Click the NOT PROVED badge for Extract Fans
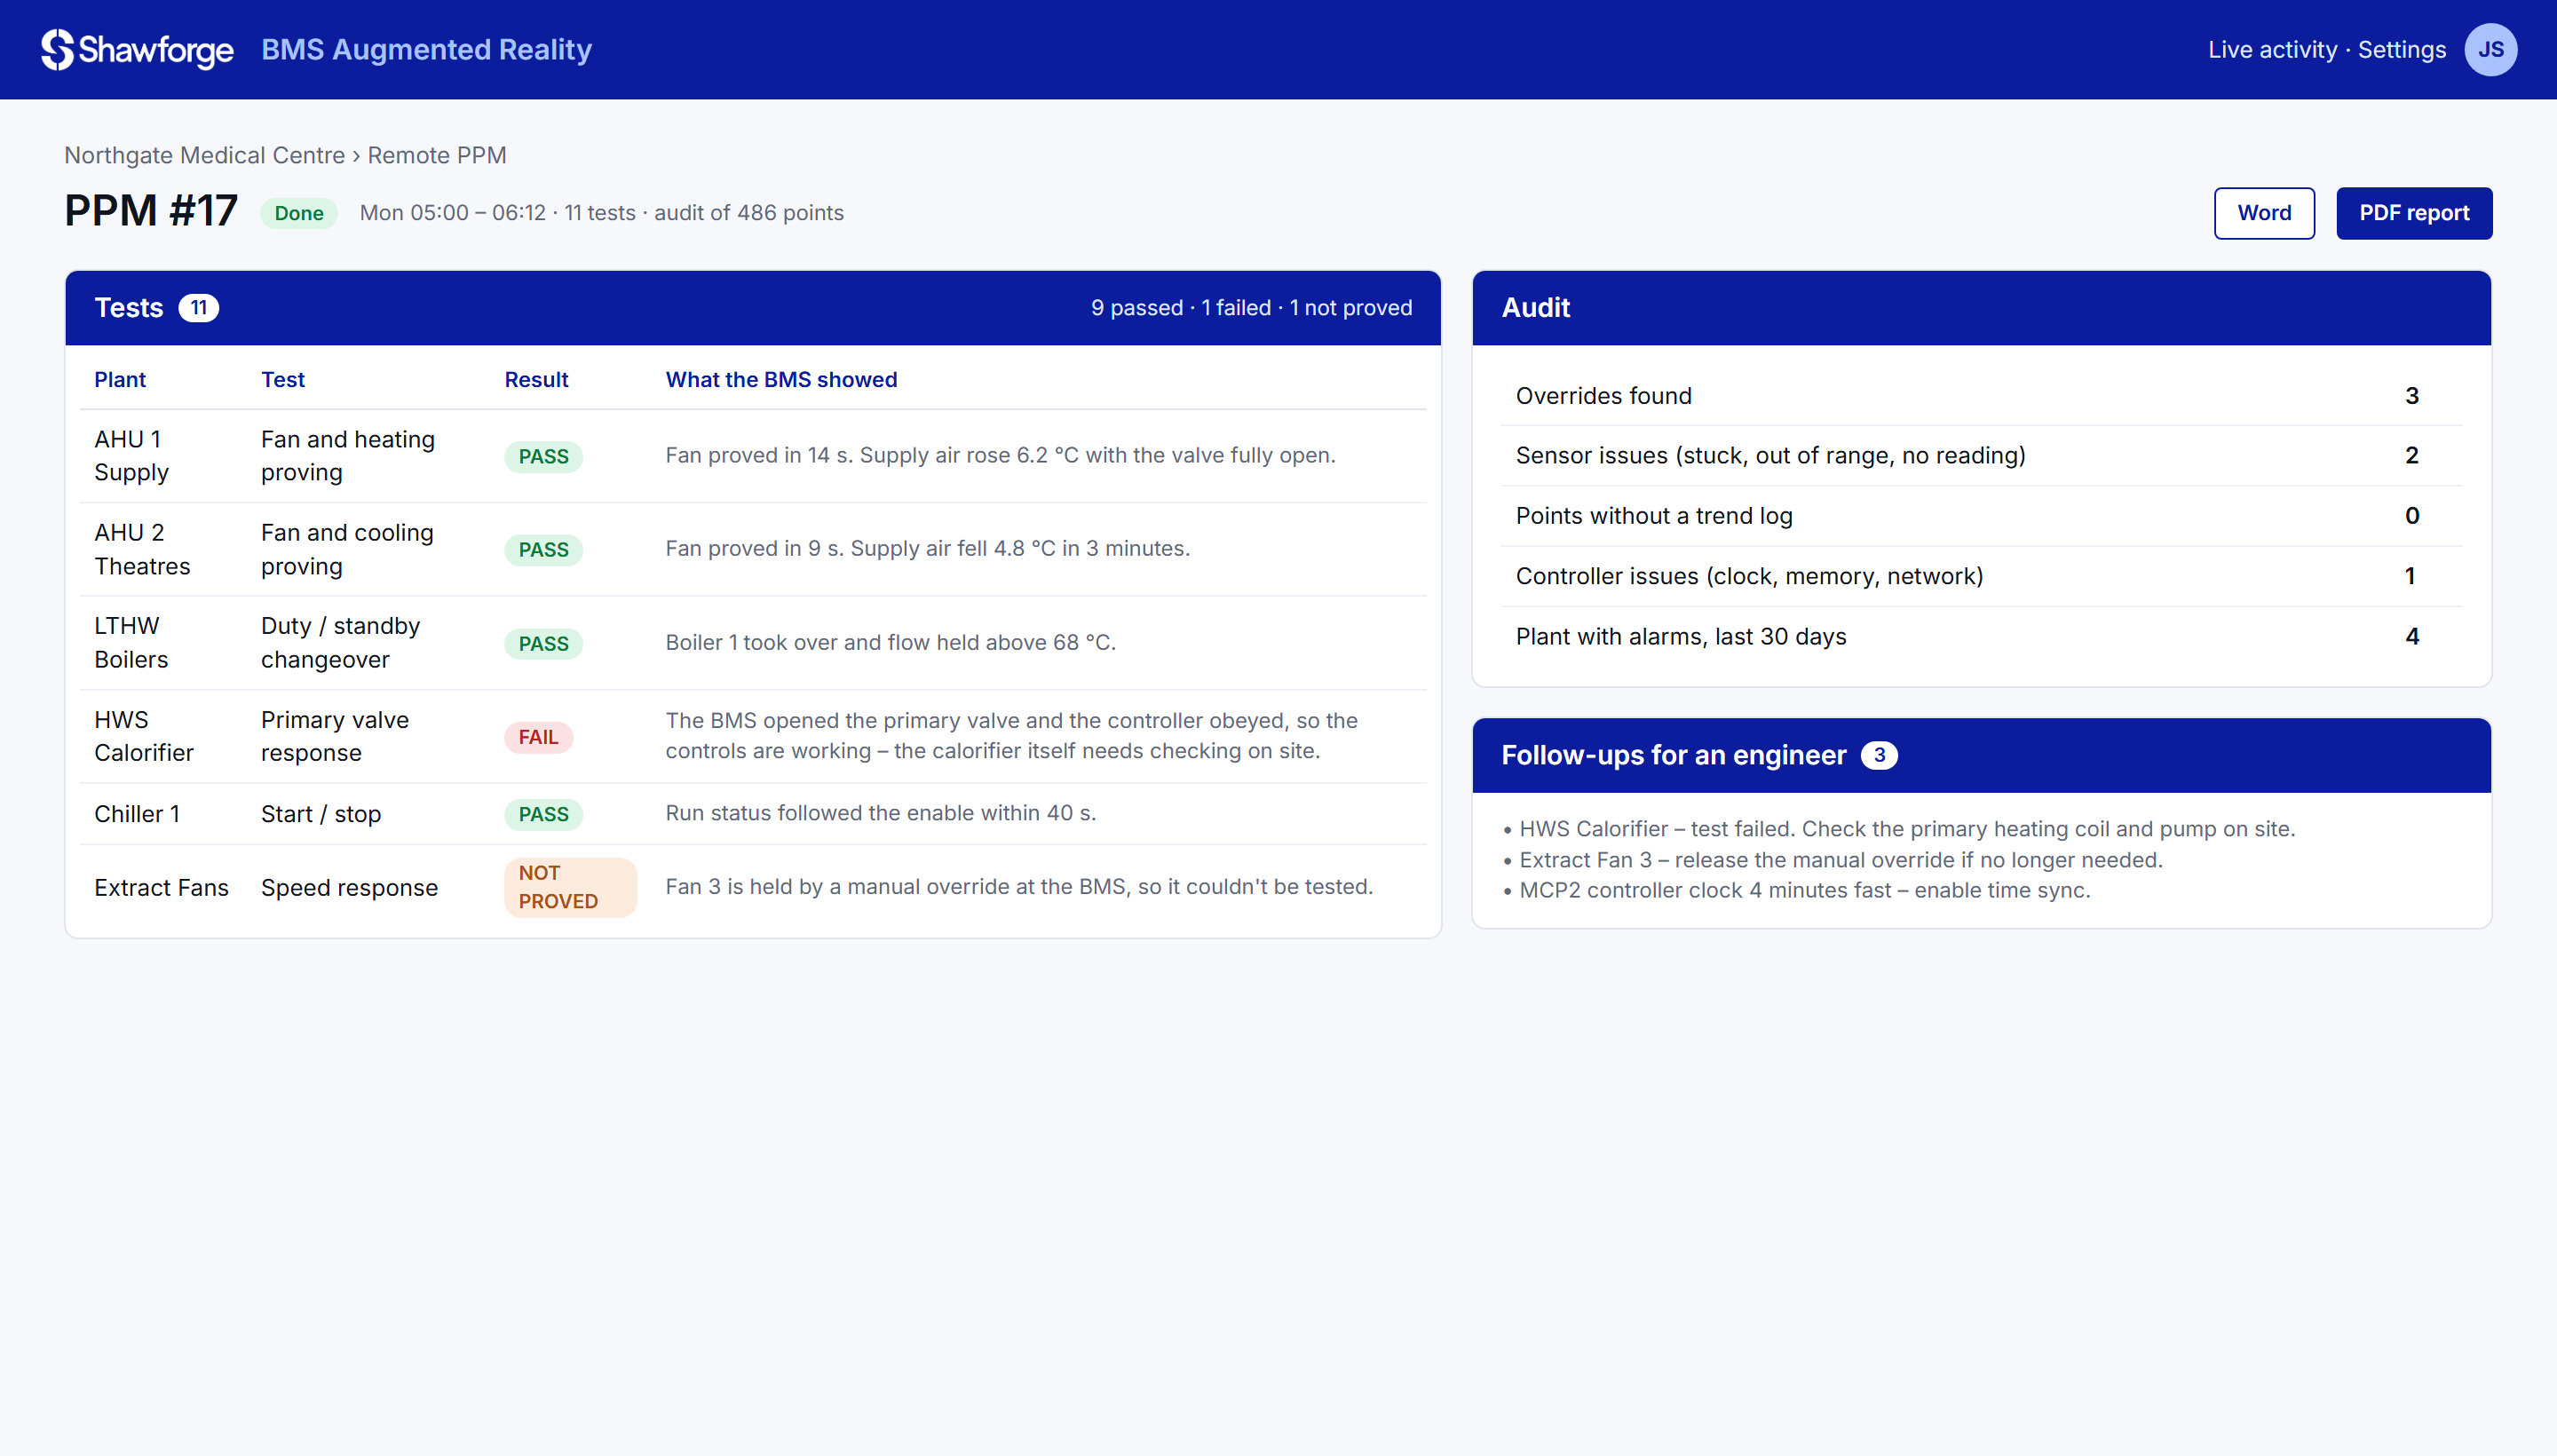2557x1456 pixels. [x=570, y=888]
